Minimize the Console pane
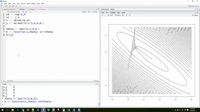Viewport: 200px width, 112px height. click(x=96, y=84)
